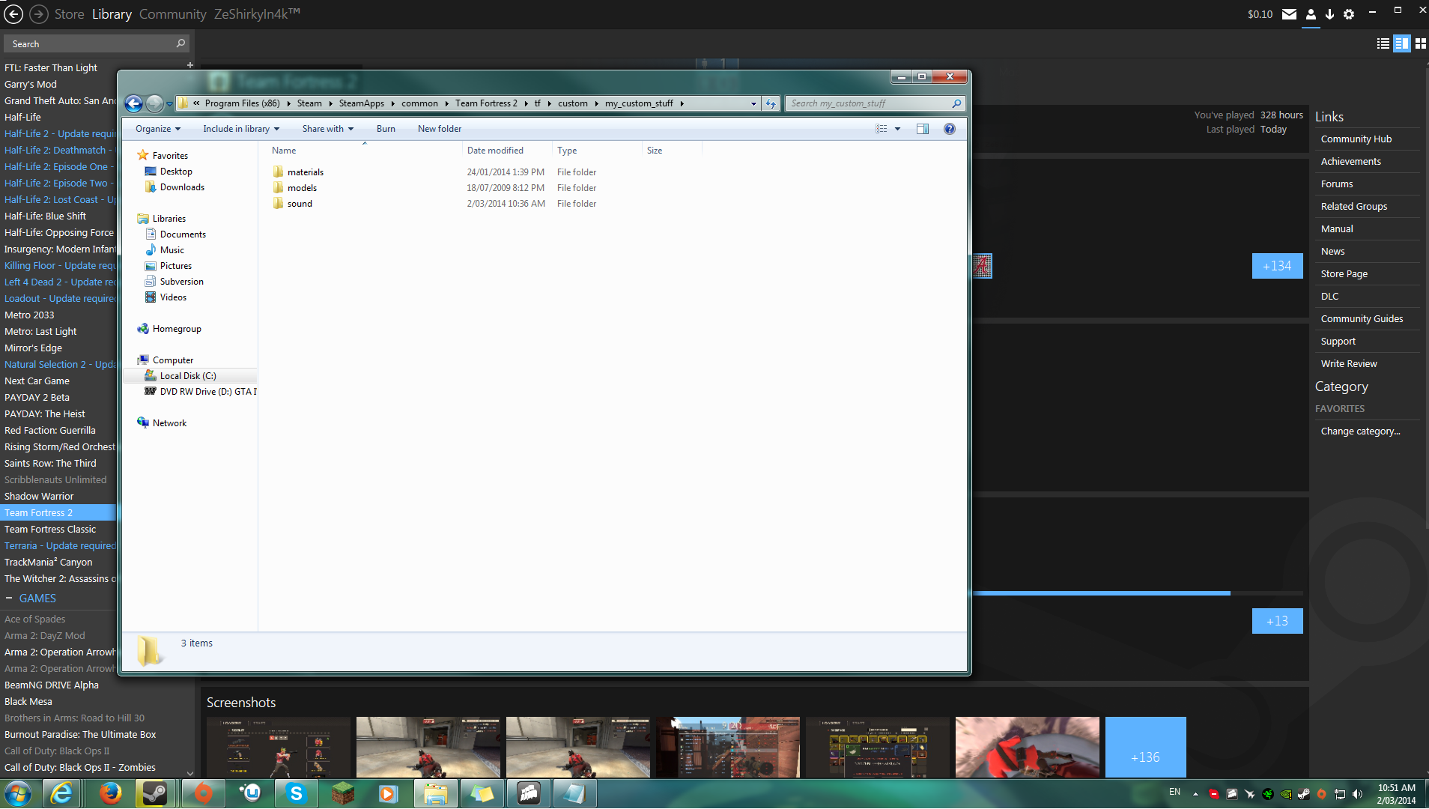Refresh the Explorer folder view

click(771, 103)
